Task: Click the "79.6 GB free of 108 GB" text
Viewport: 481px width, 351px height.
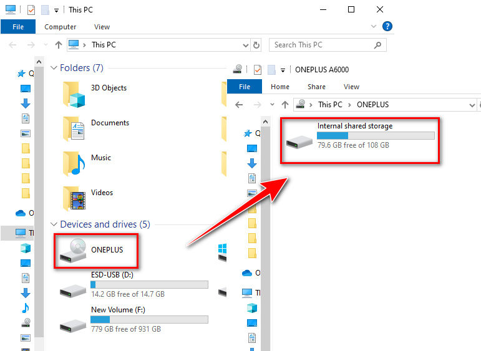Action: [353, 145]
